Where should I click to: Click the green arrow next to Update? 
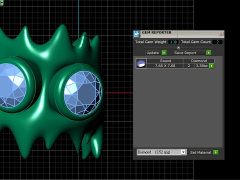[164, 53]
